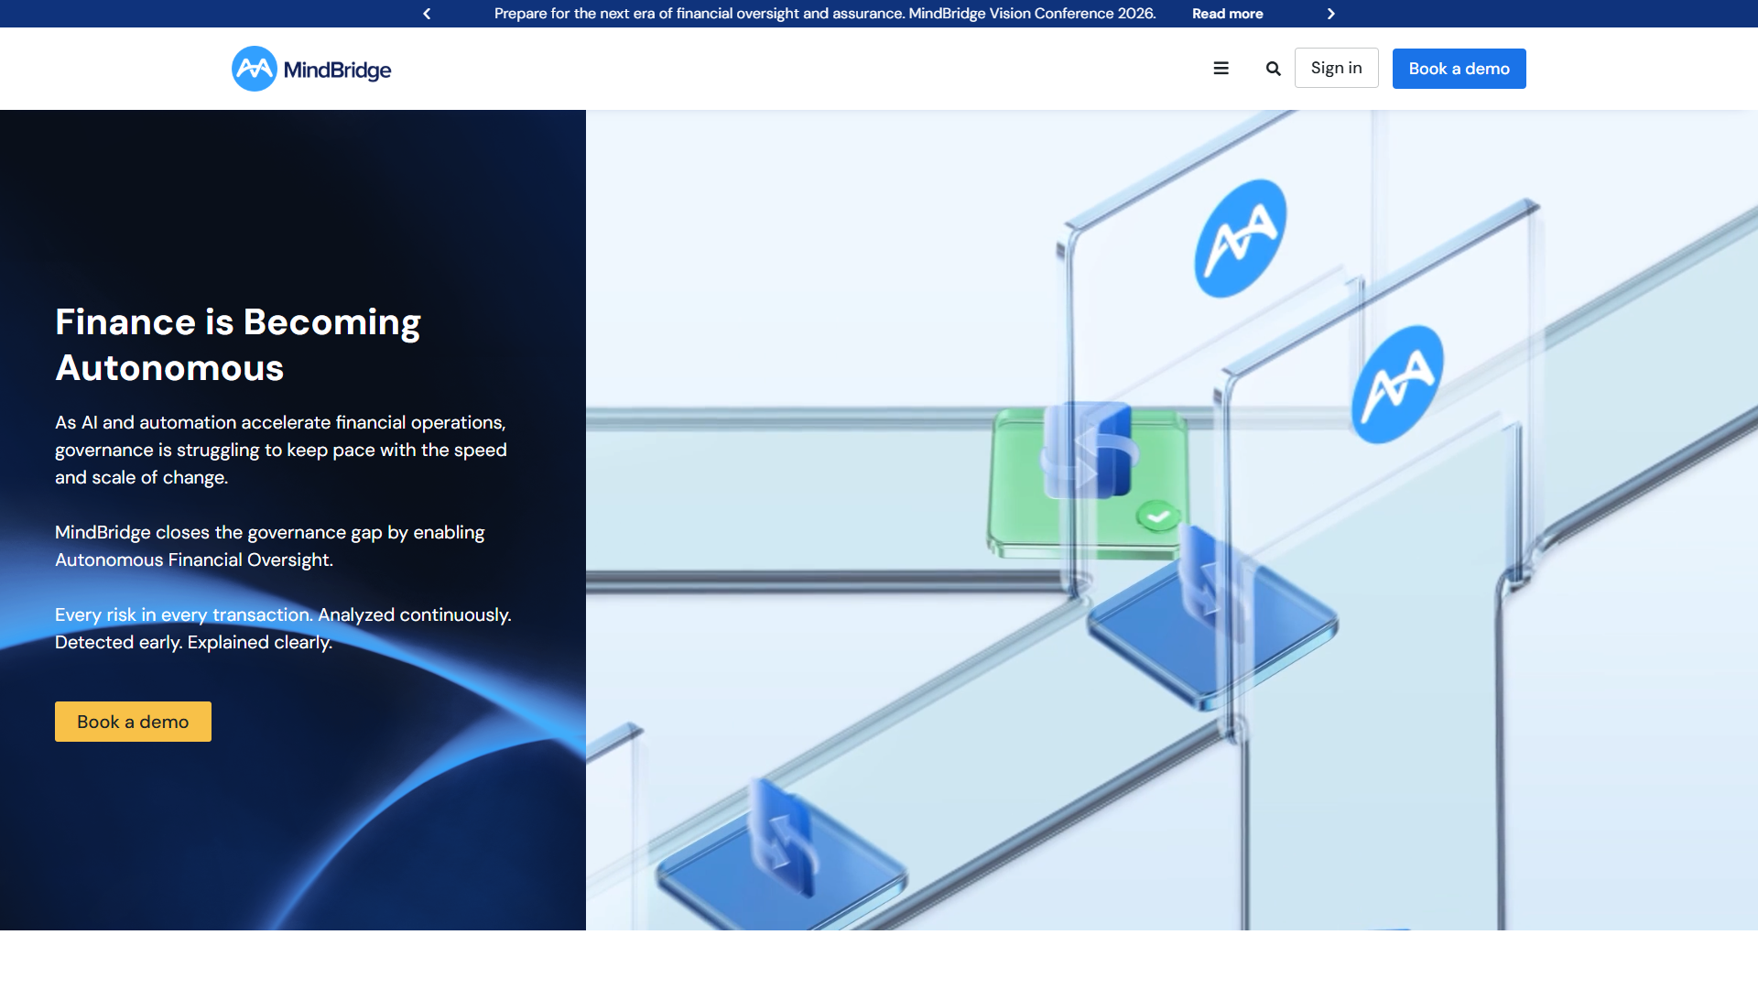Click the upper MindBridge logo in hero image

(1241, 238)
